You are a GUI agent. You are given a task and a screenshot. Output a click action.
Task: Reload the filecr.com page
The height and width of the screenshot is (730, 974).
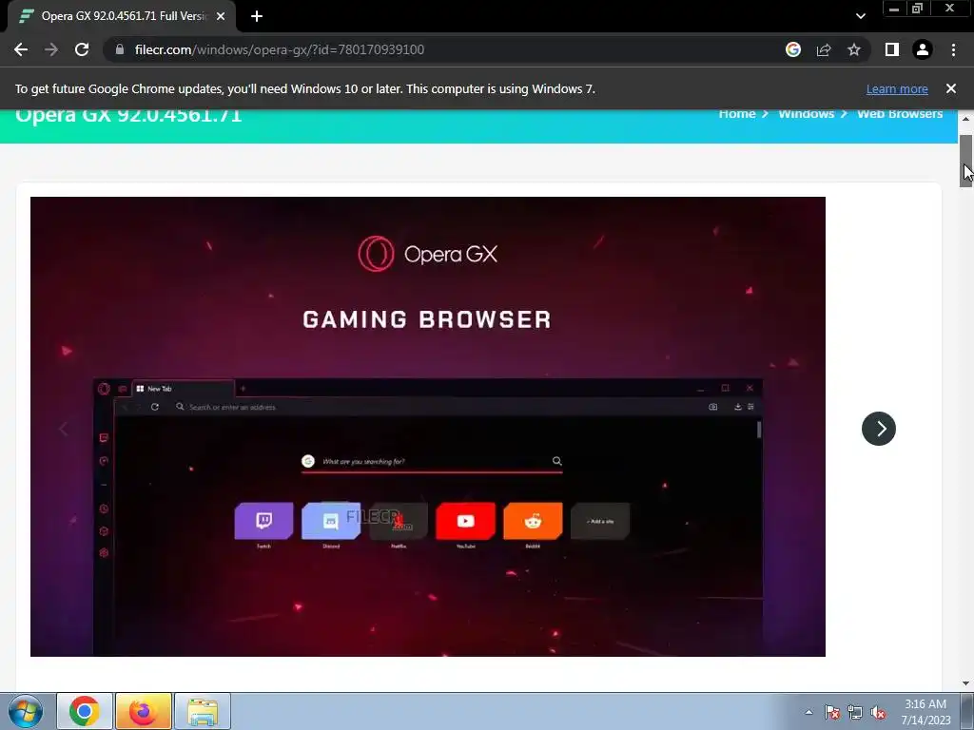click(82, 49)
